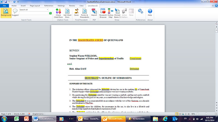Click the Redo button in Quick Access
The width and height of the screenshot is (218, 122).
pyautogui.click(x=14, y=2)
